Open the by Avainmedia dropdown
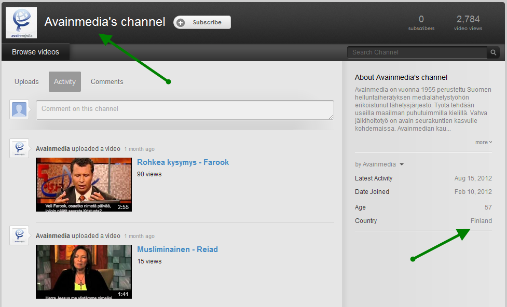507x307 pixels. (379, 164)
